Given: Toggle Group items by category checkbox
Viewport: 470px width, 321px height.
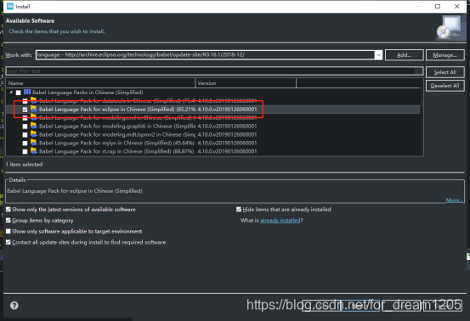Looking at the screenshot, I should tap(8, 221).
